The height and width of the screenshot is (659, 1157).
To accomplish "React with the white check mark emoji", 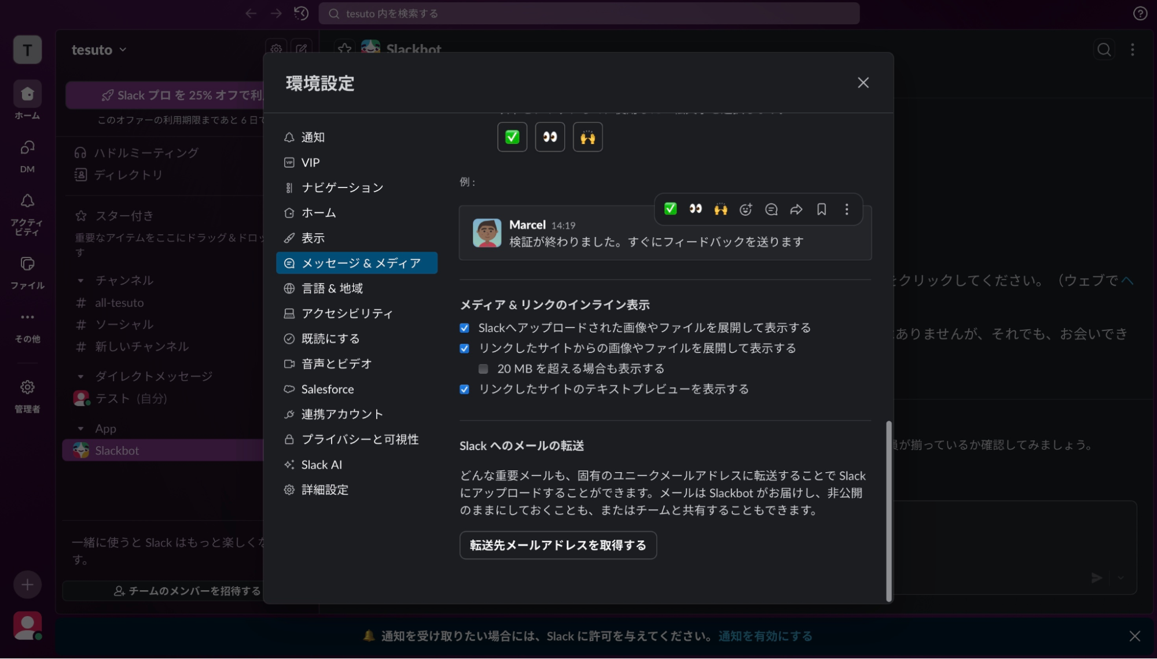I will (670, 209).
